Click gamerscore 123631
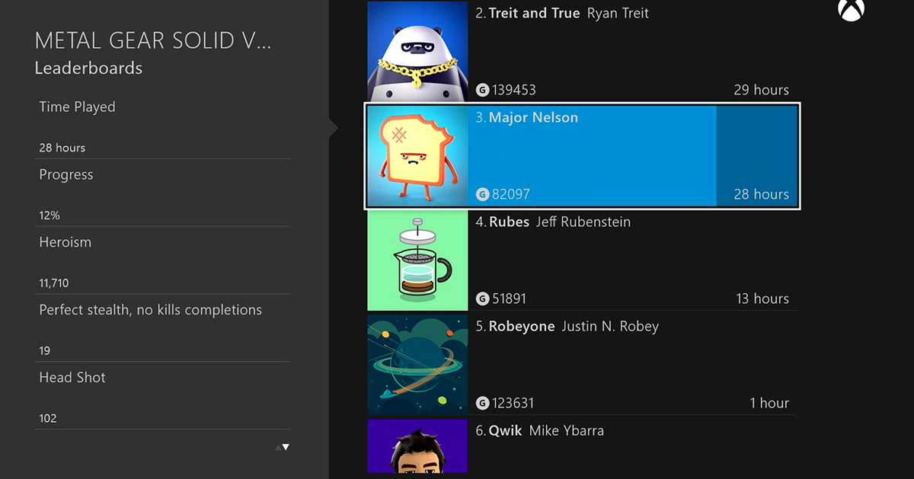 pyautogui.click(x=513, y=403)
